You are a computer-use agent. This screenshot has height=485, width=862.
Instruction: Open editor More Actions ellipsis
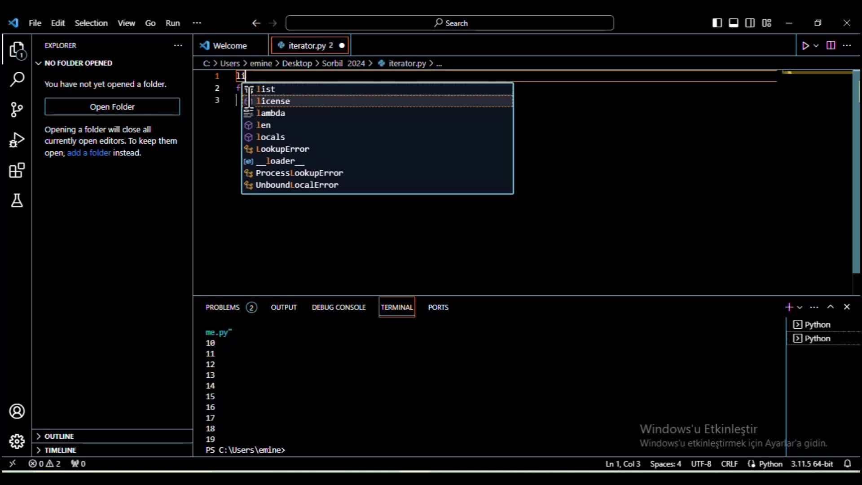point(847,45)
